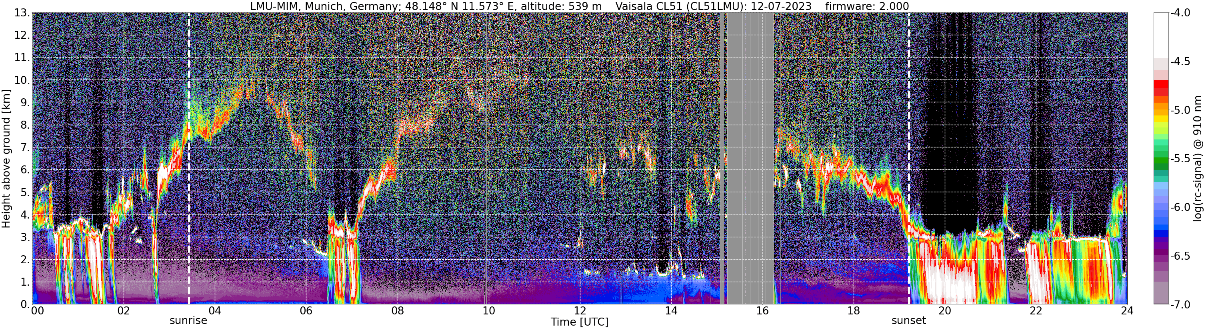Click the 16 time tick label
Viewport: 1206px width, 330px height.
click(x=763, y=311)
